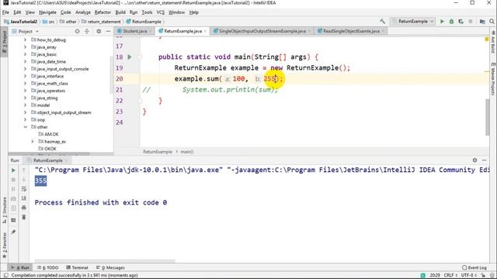Click the stop icon in Run panel
The width and height of the screenshot is (497, 279).
(13, 180)
